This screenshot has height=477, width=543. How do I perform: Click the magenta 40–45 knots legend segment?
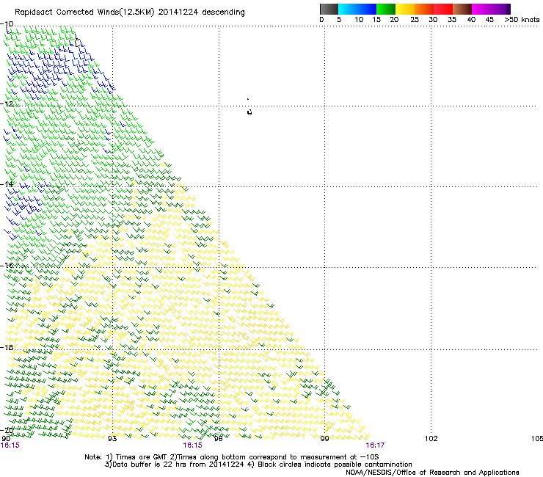point(483,9)
